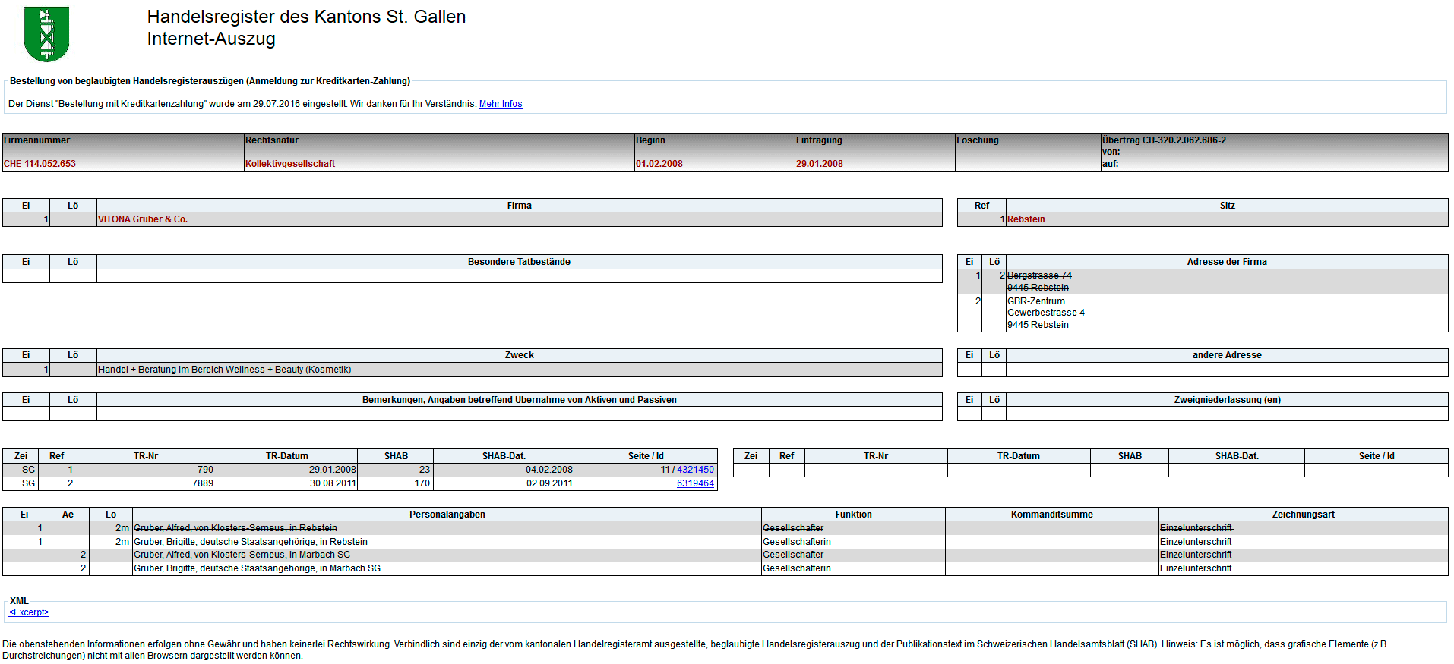
Task: Click TR-Datum 30.08.2011 cell
Action: coord(287,483)
